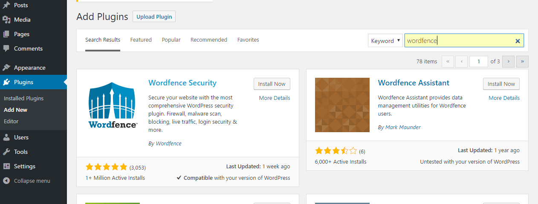Viewport: 538px width, 204px height.
Task: Click the Settings sliders icon
Action: pyautogui.click(x=6, y=166)
